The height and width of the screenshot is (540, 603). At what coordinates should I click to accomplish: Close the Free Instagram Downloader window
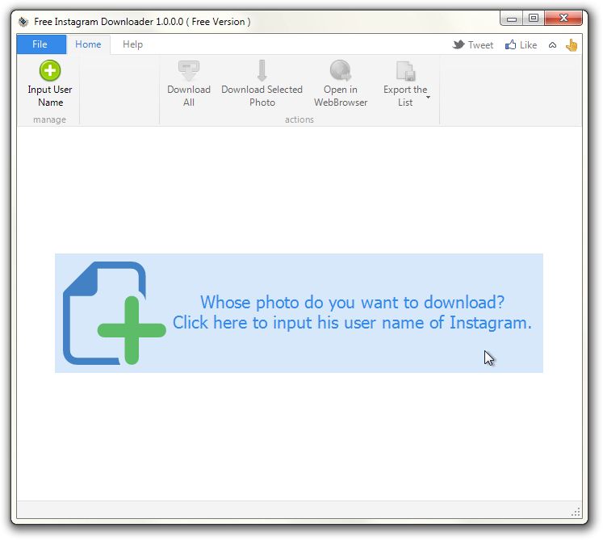564,19
